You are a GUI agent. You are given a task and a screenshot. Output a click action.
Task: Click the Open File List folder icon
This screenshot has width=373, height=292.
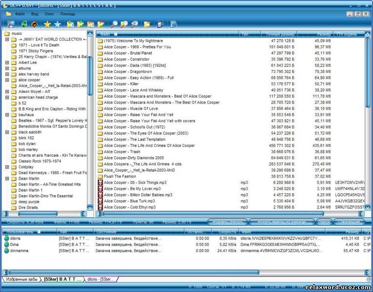[x=148, y=24]
